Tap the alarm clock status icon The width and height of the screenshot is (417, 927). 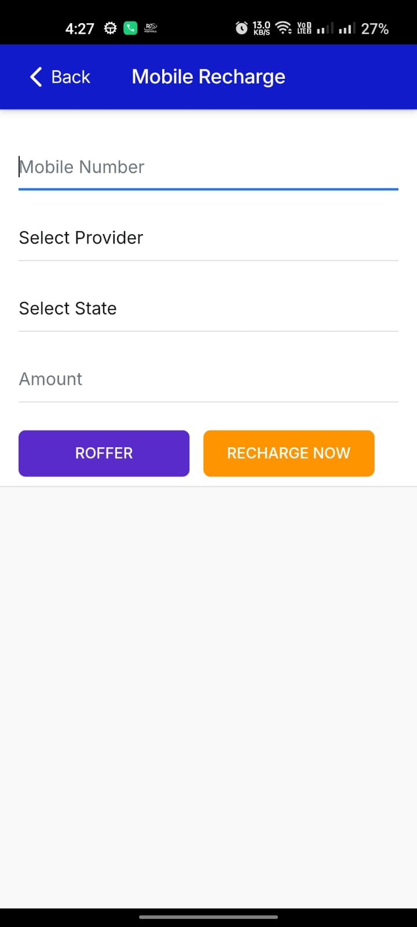pos(241,28)
